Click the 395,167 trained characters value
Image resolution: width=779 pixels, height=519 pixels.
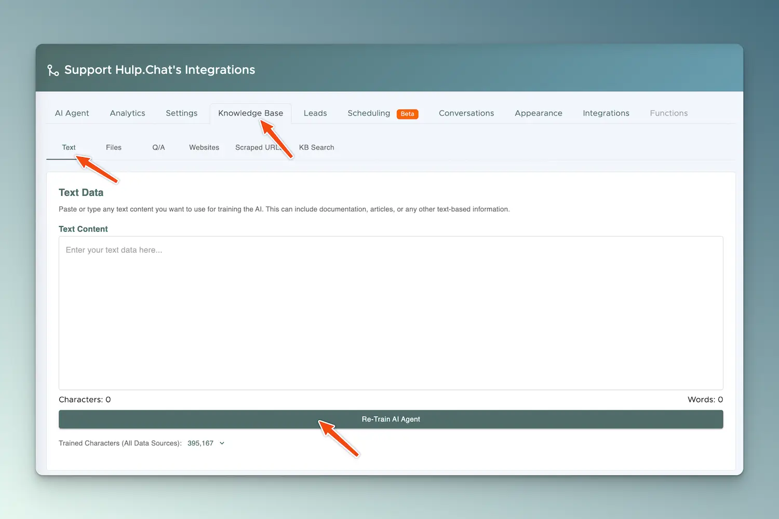(x=200, y=443)
